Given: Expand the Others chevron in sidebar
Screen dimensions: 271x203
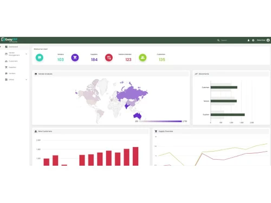Looking at the screenshot, I should (x=27, y=80).
